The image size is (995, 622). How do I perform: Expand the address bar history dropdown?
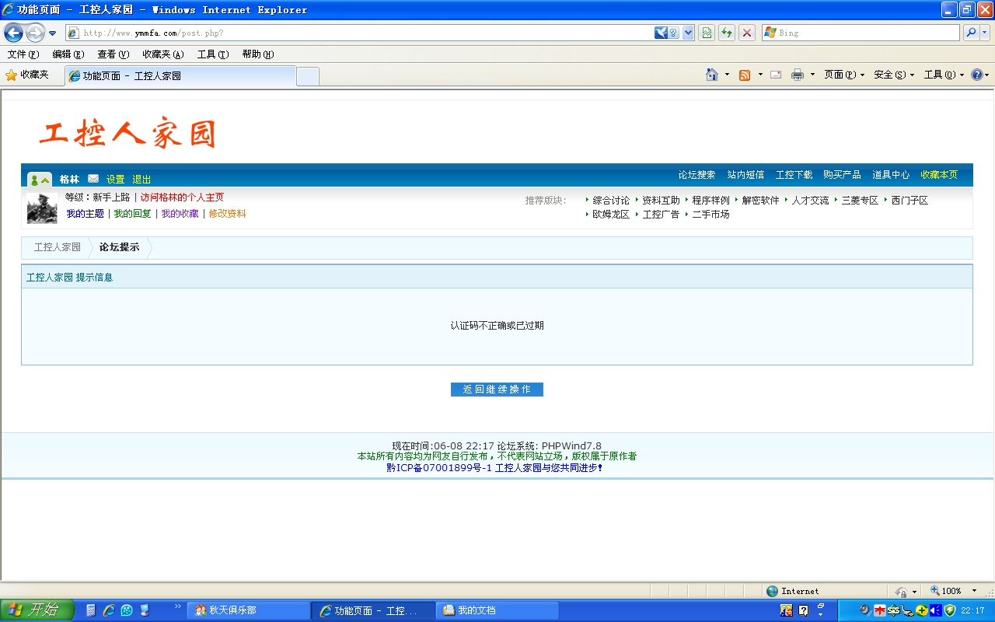point(688,33)
